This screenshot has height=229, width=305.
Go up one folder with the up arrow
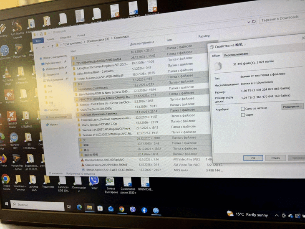52,46
